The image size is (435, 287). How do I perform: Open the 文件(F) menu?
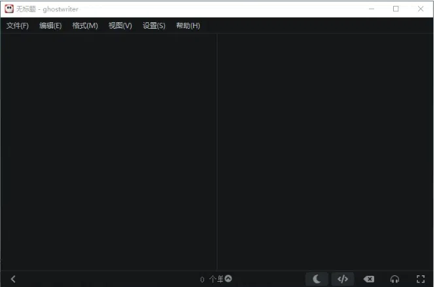(x=18, y=25)
